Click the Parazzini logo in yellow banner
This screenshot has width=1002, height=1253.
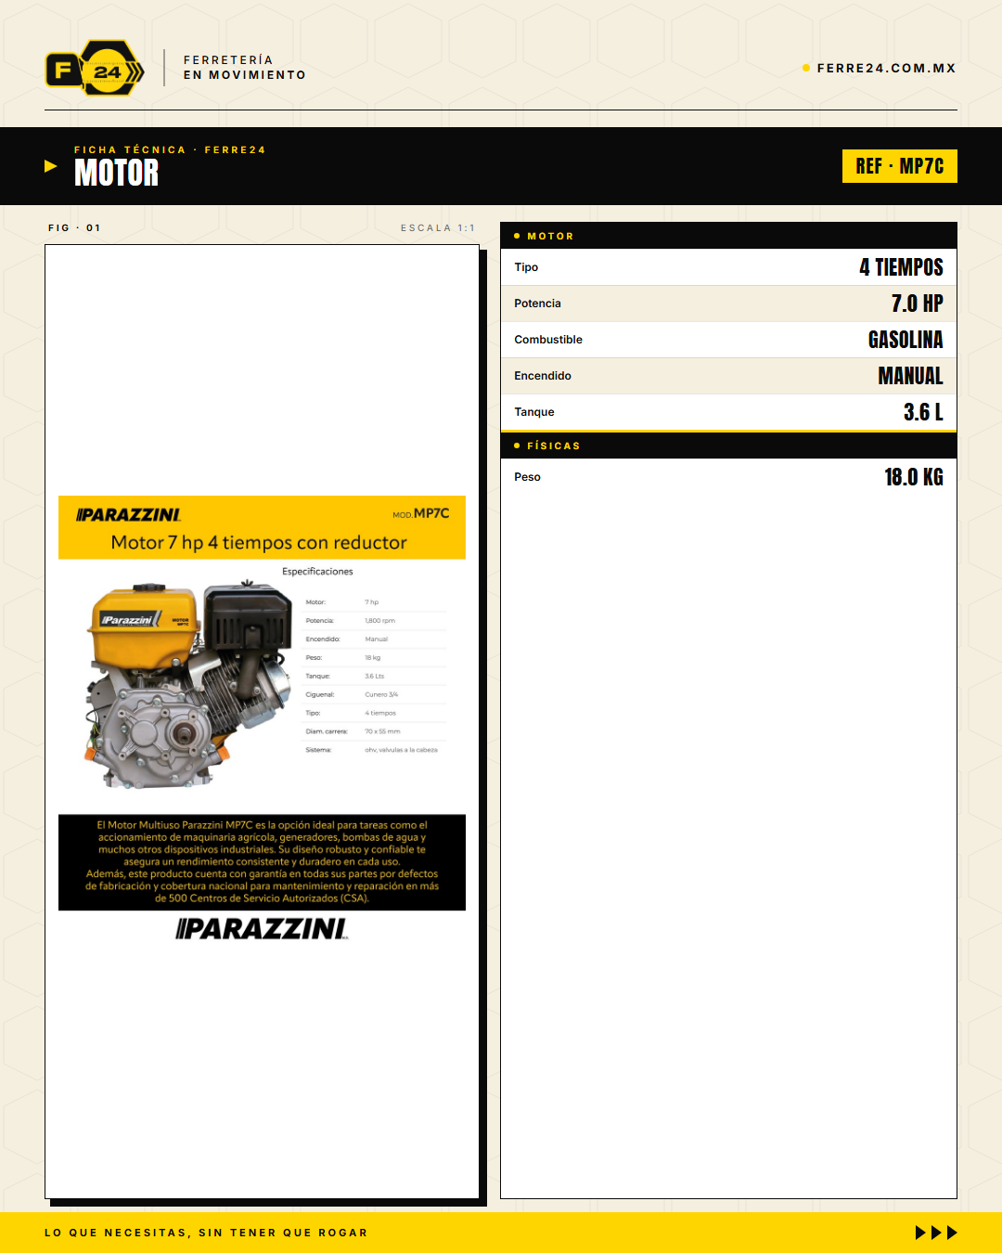(x=128, y=515)
